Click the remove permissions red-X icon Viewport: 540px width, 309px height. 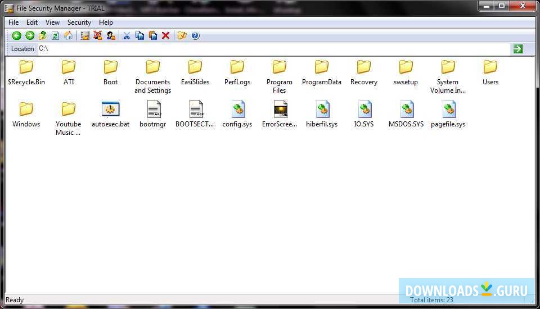click(98, 35)
